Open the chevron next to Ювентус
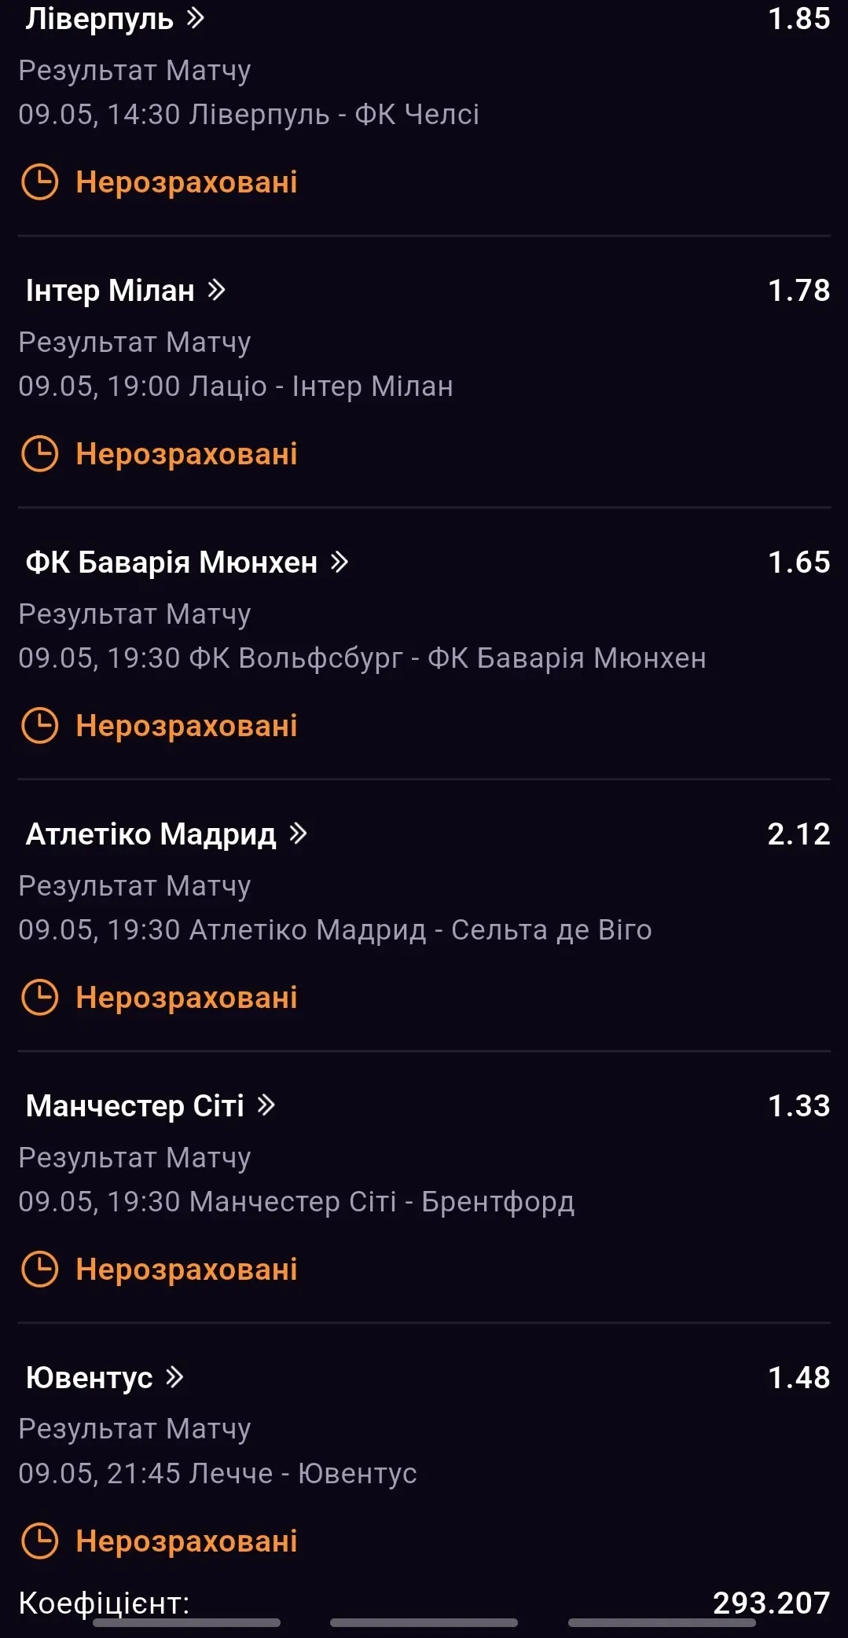Screen dimensions: 848x1638 [x=174, y=1377]
